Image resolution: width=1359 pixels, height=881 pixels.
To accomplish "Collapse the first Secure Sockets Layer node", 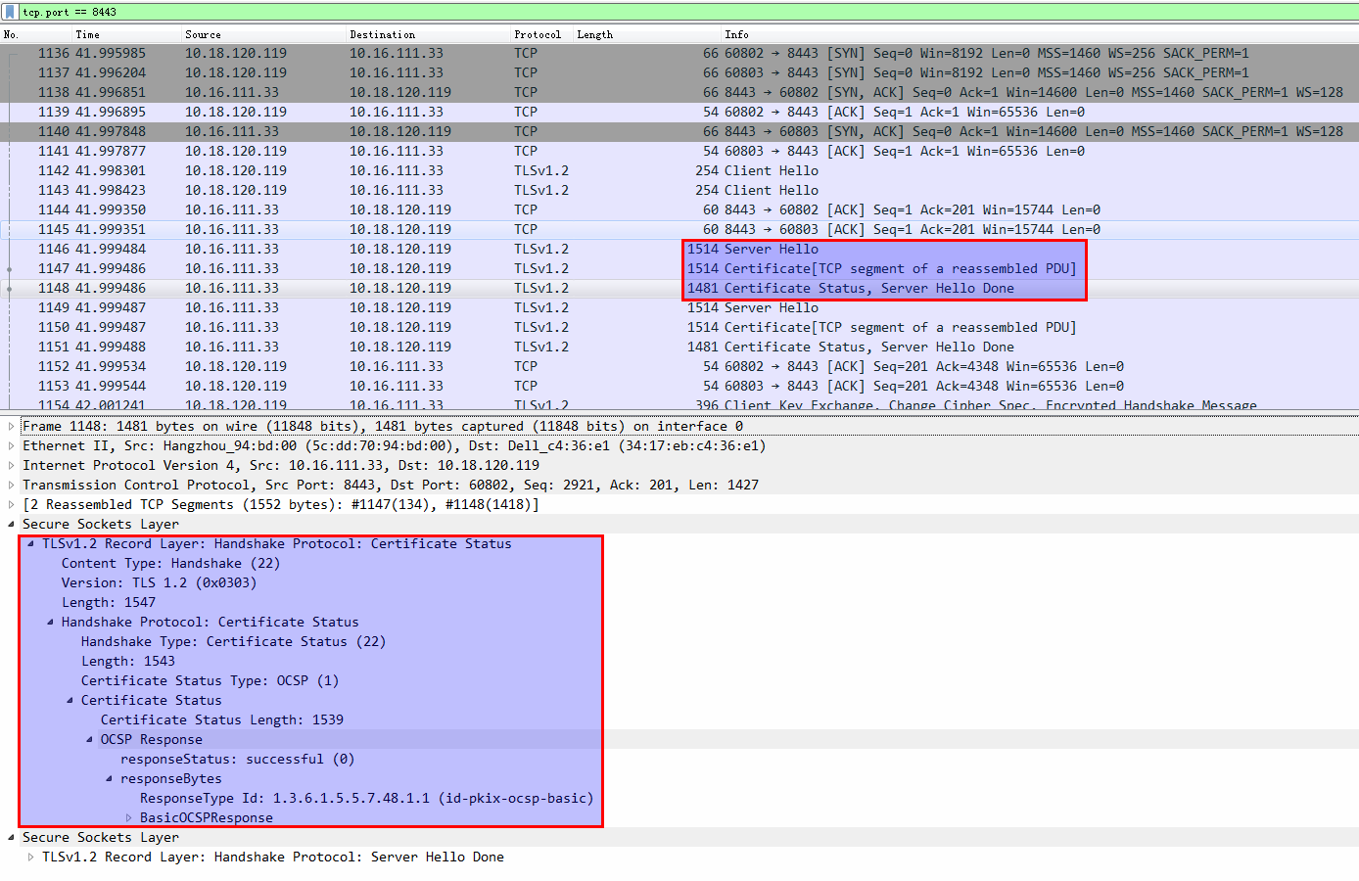I will (x=11, y=524).
